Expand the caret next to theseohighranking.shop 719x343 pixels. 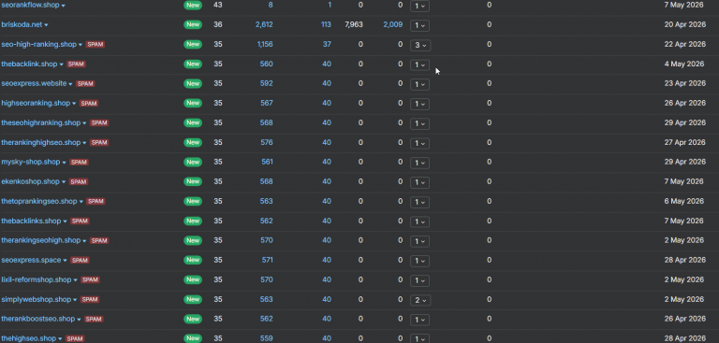pyautogui.click(x=84, y=123)
